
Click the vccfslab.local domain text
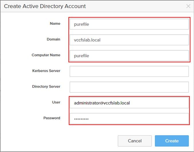point(87,40)
